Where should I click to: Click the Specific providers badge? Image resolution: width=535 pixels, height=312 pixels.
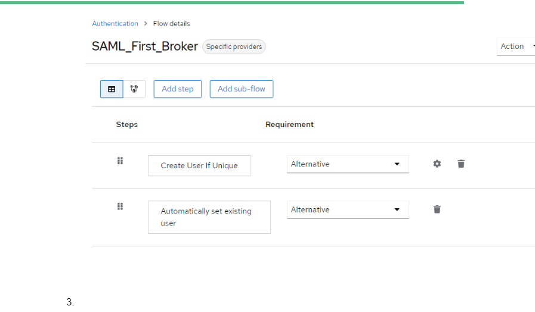tap(234, 47)
